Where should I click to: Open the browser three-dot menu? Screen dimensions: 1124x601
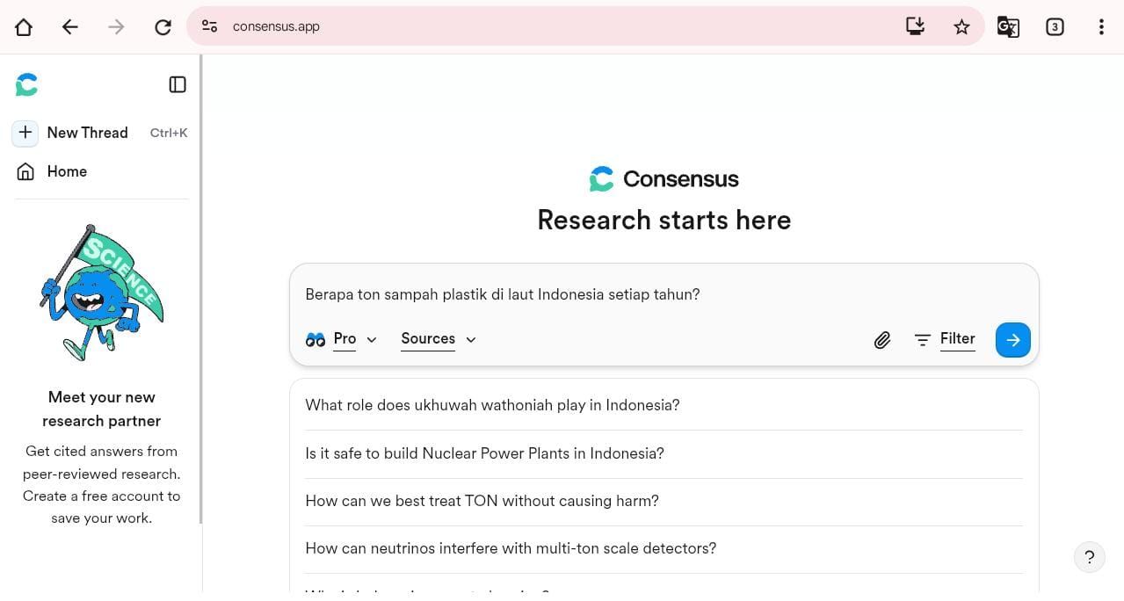click(1100, 26)
